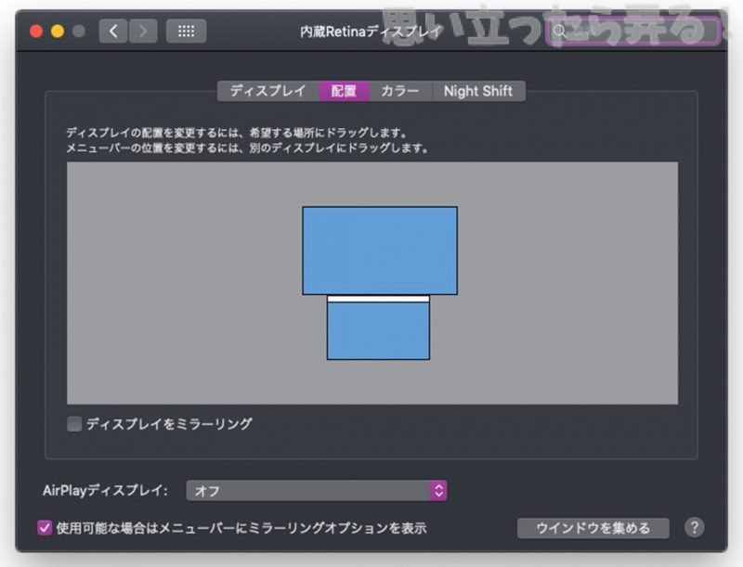Focus the search field in the toolbar
Viewport: 743px width, 567px height.
[632, 31]
